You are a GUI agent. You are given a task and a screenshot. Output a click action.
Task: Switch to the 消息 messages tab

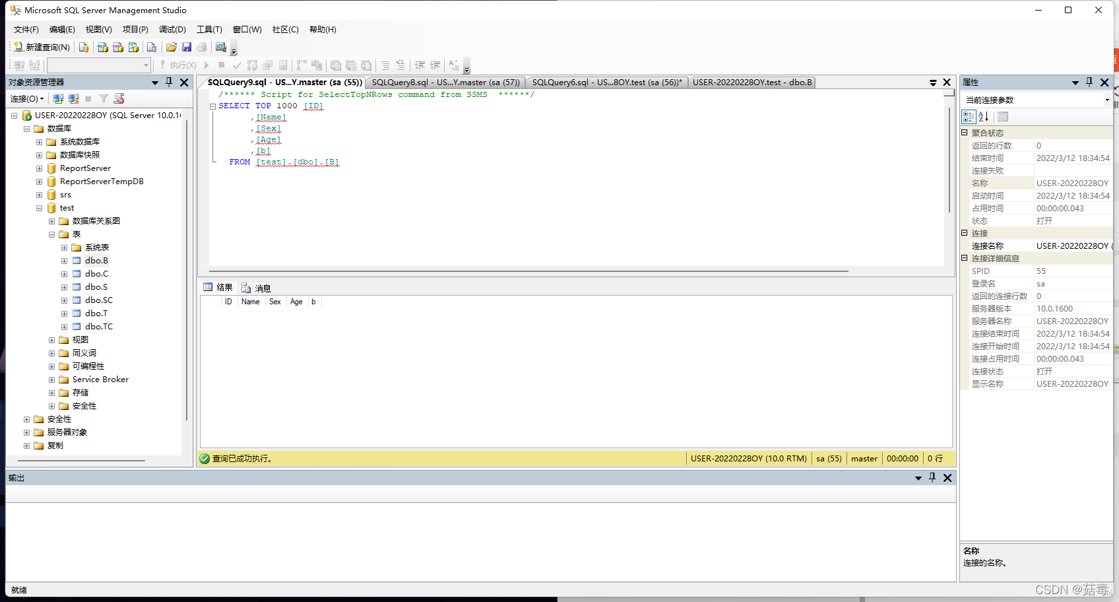[x=257, y=288]
